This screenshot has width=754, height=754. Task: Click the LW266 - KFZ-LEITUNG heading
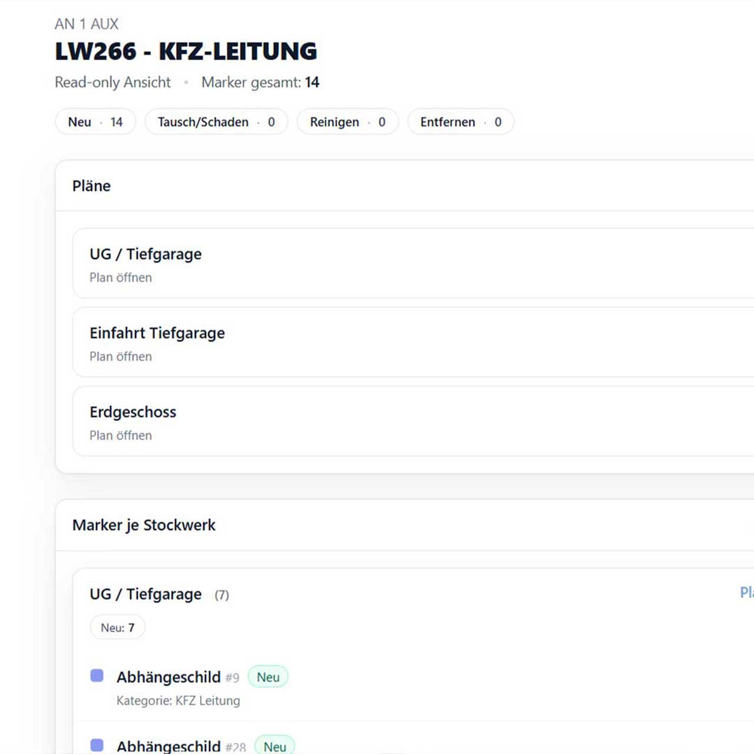click(x=186, y=51)
